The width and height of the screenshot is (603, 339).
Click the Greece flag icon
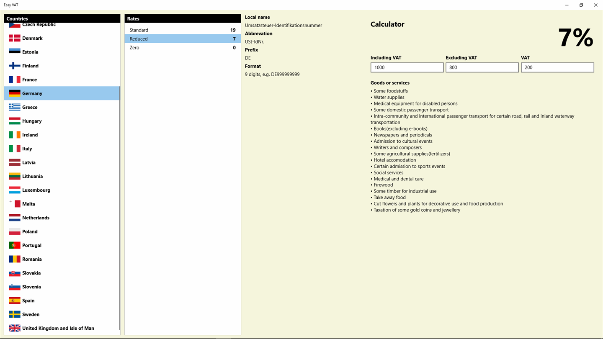(x=15, y=107)
